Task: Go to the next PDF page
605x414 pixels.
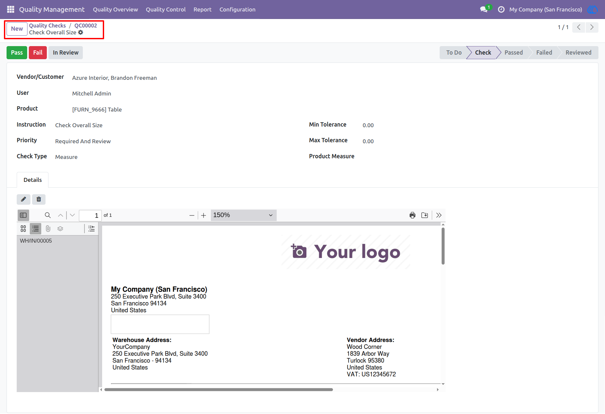Action: click(x=72, y=215)
